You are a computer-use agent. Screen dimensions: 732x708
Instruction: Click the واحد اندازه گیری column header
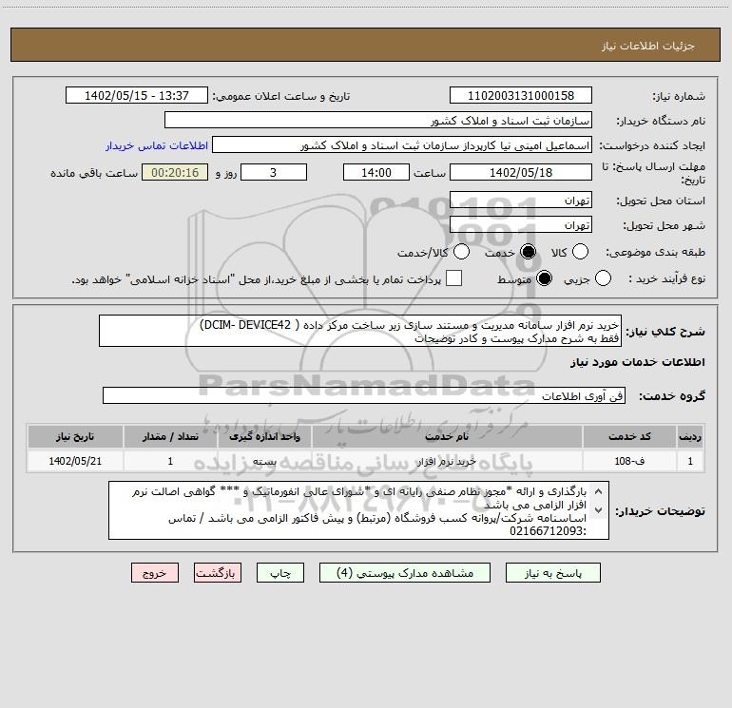264,437
